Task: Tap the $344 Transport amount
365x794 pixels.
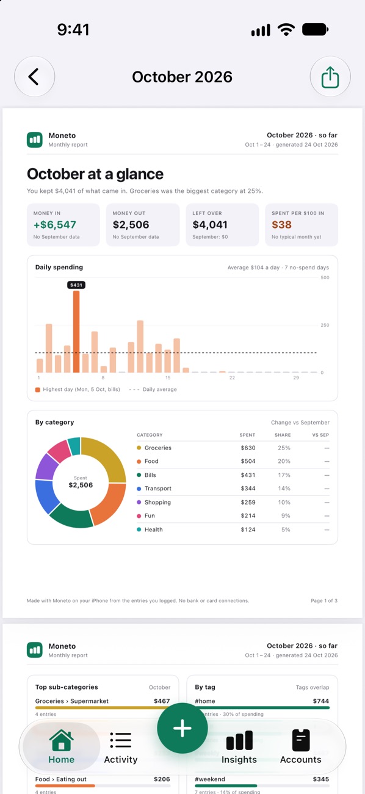Action: pos(248,489)
